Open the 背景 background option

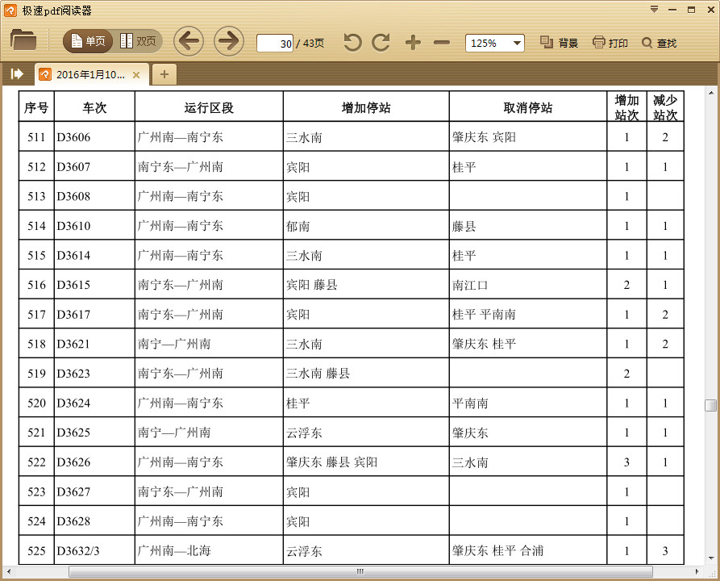[559, 43]
